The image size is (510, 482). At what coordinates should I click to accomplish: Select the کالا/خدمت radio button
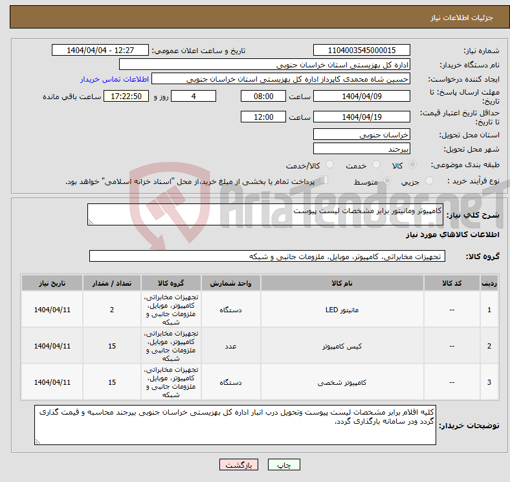coord(330,165)
